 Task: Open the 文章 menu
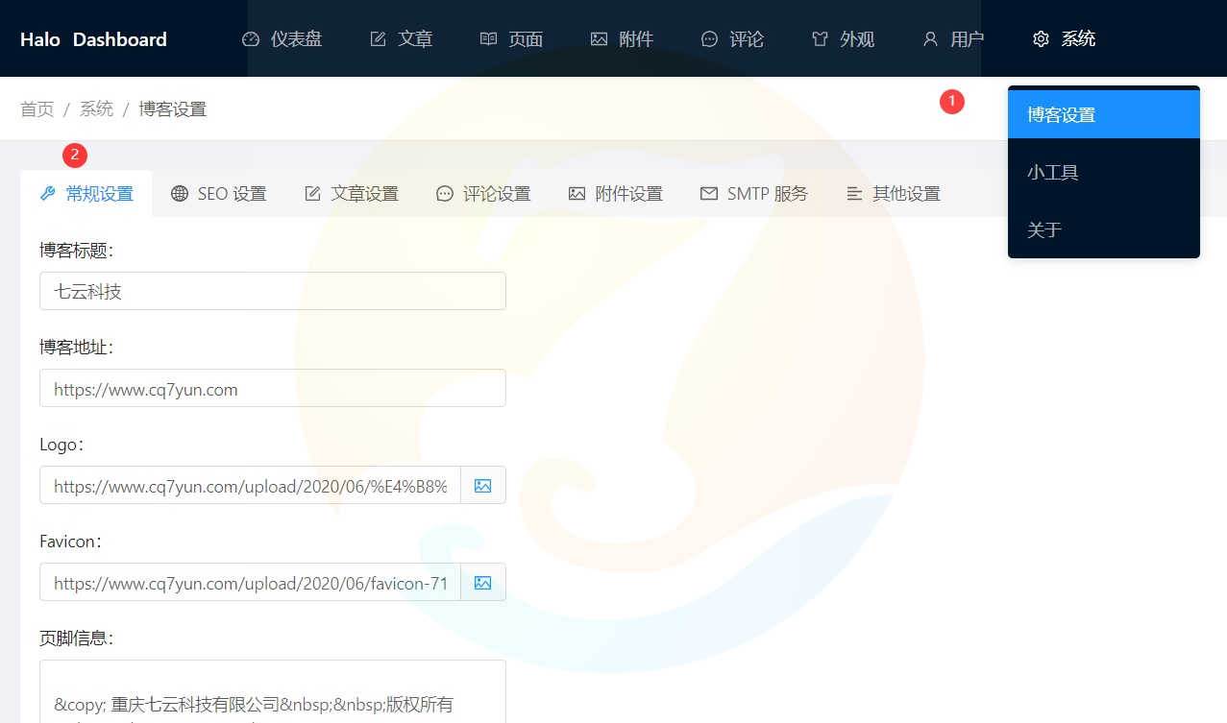[x=402, y=39]
